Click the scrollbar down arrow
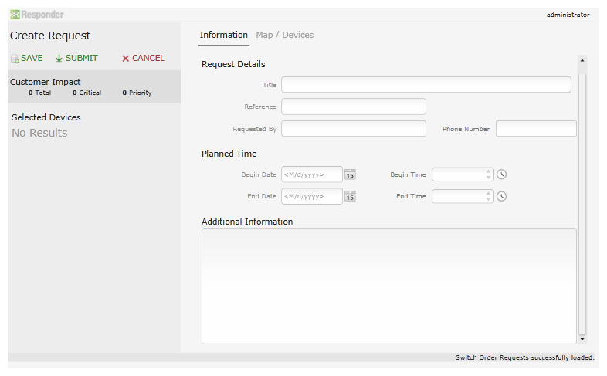 [582, 339]
